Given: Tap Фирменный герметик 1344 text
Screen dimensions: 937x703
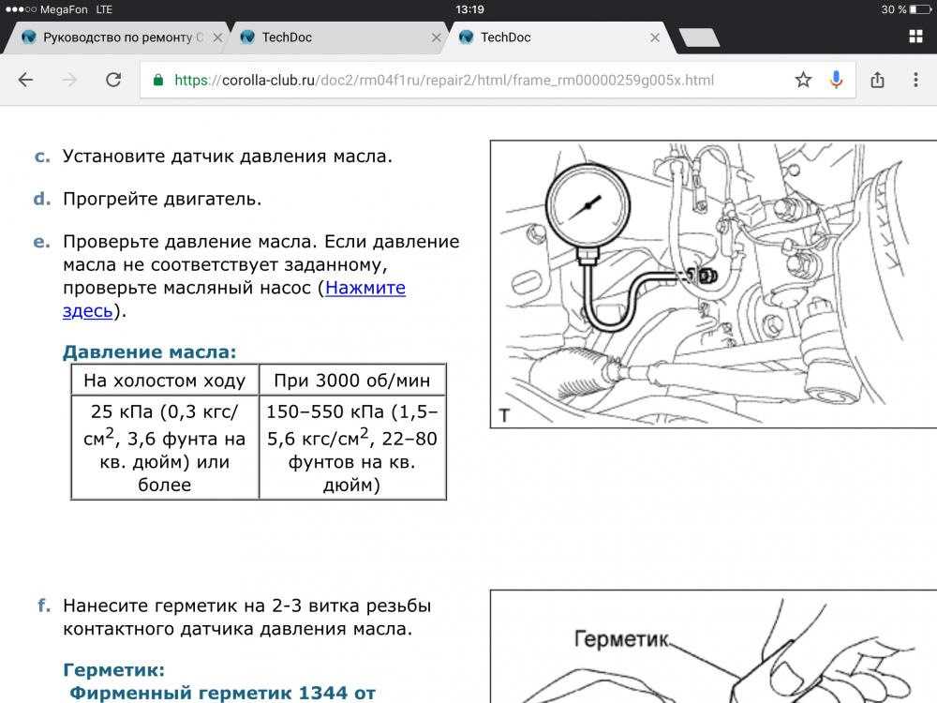Looking at the screenshot, I should [222, 693].
